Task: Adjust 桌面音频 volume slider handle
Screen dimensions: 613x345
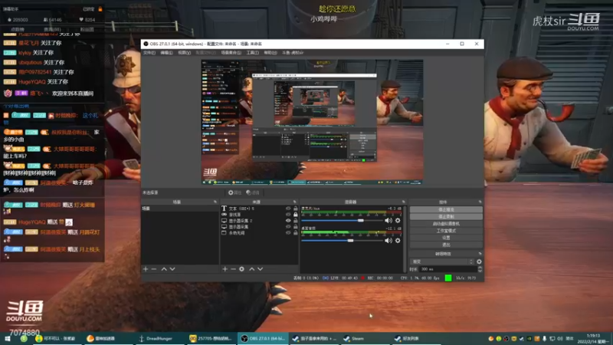Action: click(x=351, y=241)
